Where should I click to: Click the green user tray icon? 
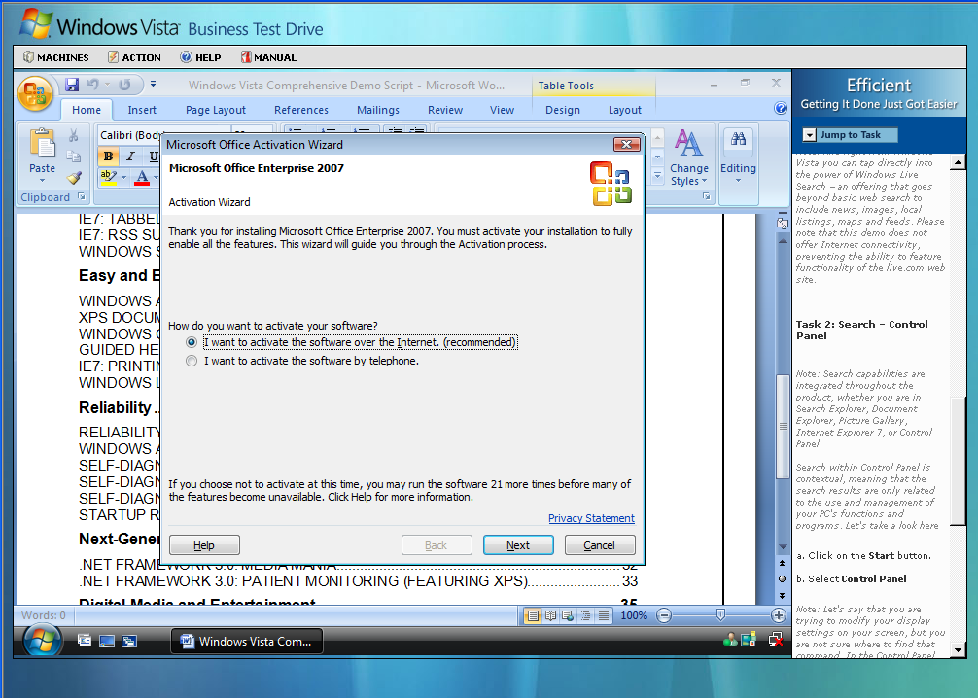(729, 640)
